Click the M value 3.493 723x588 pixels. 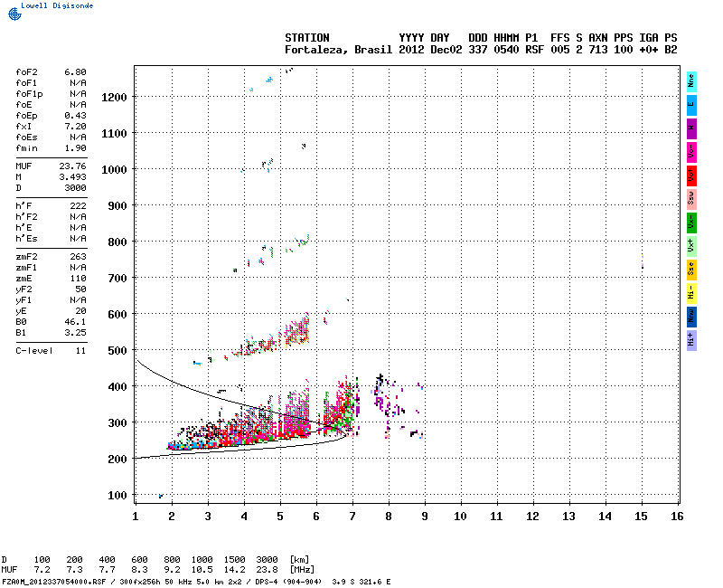72,176
